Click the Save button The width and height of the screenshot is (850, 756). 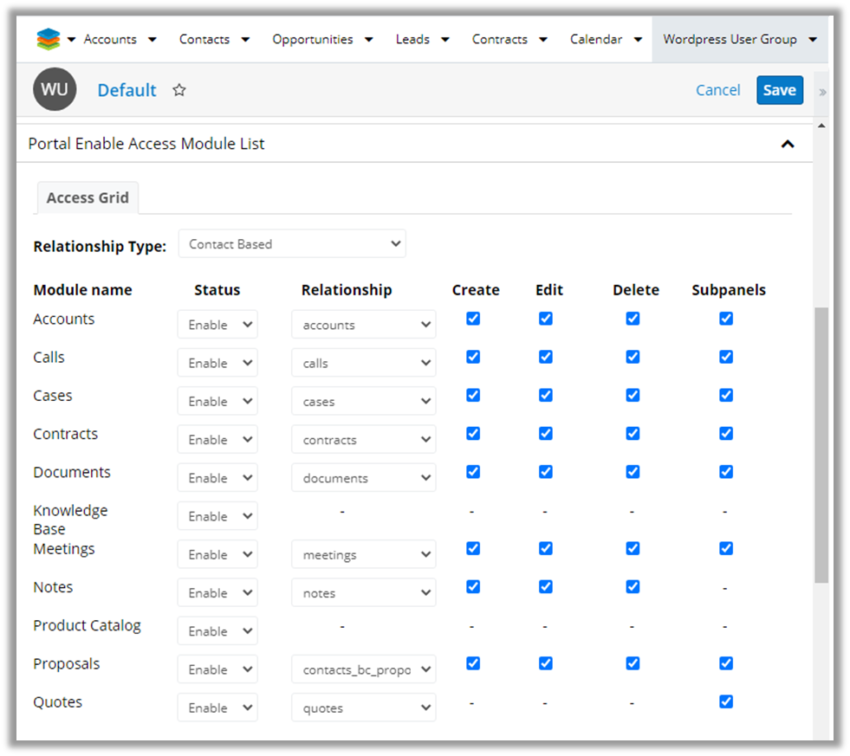point(779,90)
